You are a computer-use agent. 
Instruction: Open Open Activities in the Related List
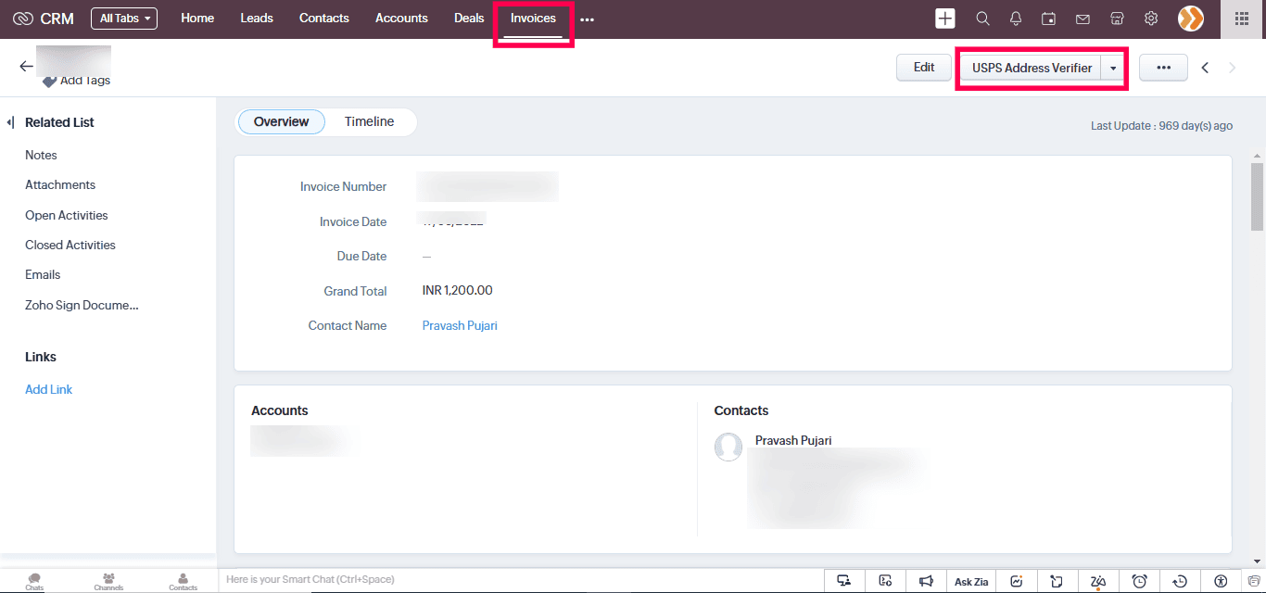(x=67, y=216)
